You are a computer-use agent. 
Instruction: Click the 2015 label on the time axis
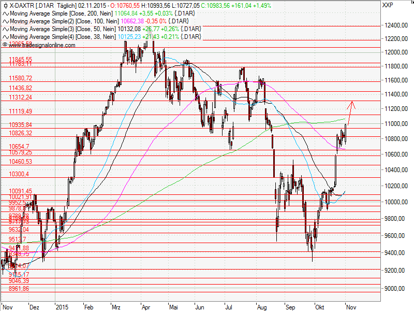(x=62, y=306)
